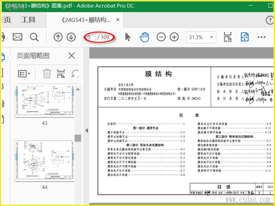Switch to the 工具 tab
The image size is (275, 206).
point(28,20)
